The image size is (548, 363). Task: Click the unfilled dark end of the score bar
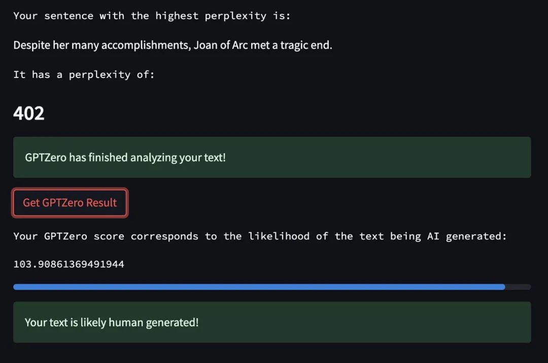coord(518,287)
